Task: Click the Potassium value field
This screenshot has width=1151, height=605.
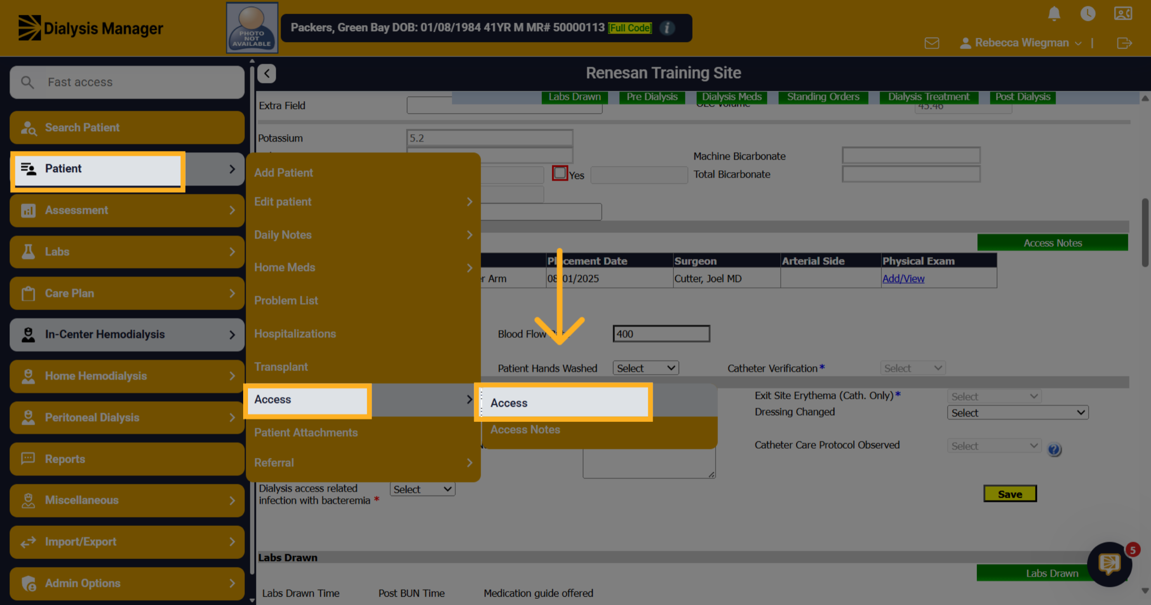Action: pyautogui.click(x=489, y=138)
